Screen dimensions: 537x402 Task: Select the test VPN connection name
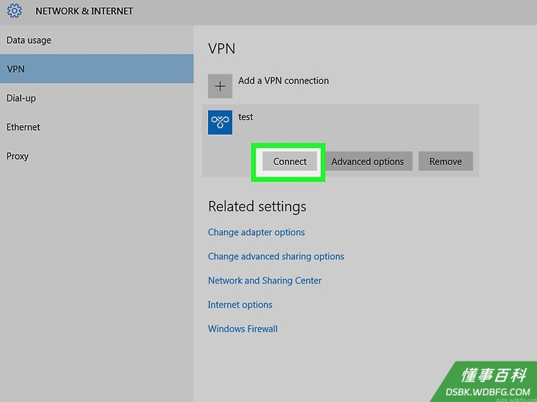[246, 117]
